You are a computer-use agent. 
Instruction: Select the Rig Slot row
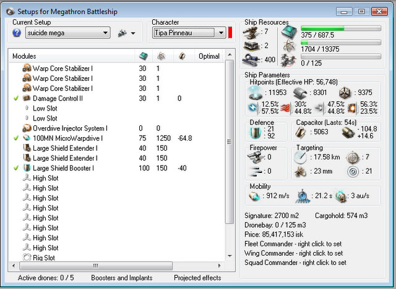click(116, 258)
